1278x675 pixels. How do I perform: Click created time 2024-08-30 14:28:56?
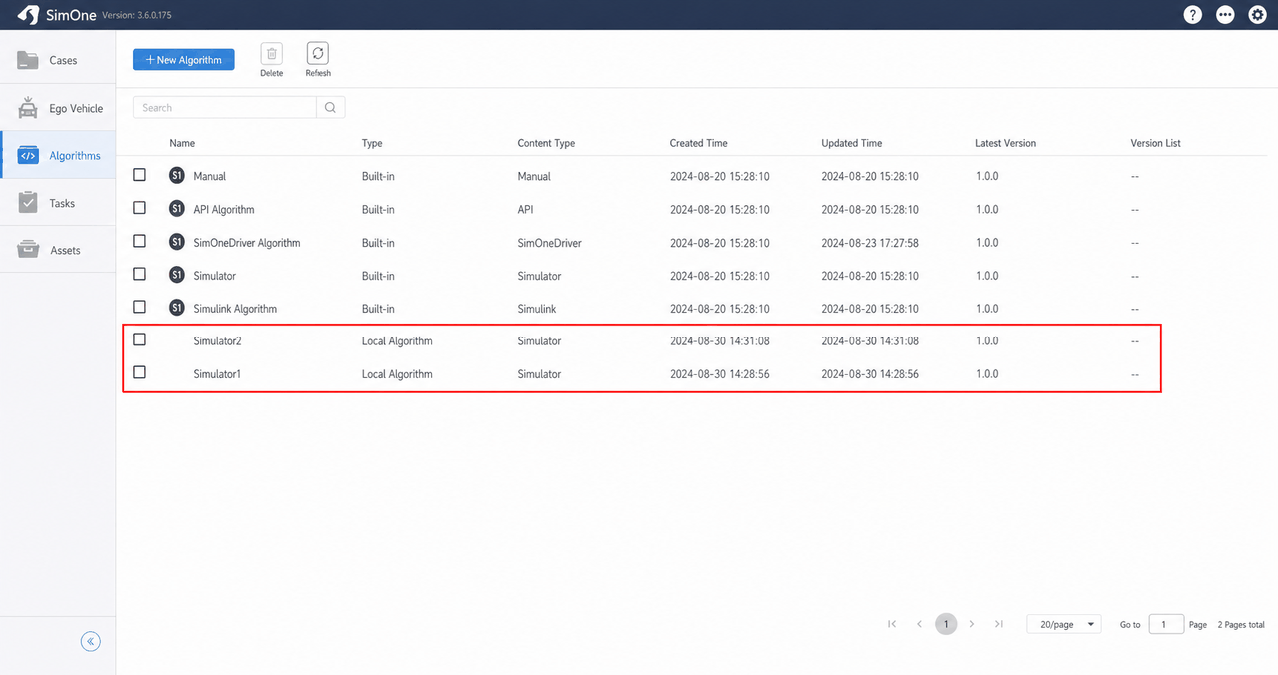point(719,374)
